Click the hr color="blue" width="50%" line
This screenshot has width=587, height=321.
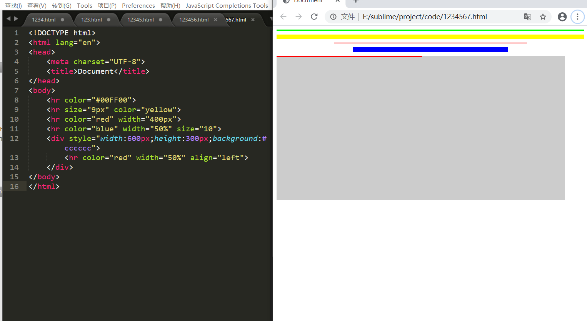coord(134,129)
